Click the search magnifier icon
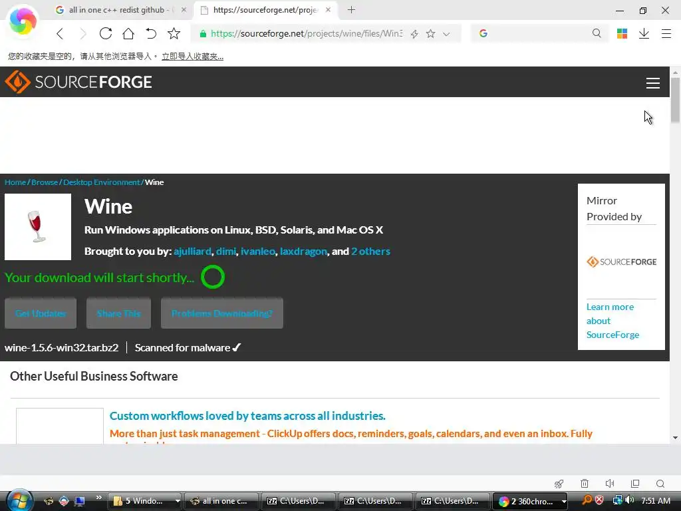Image resolution: width=681 pixels, height=511 pixels. [597, 33]
